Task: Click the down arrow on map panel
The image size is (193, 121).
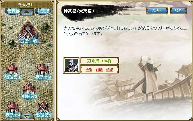Action: pyautogui.click(x=27, y=116)
